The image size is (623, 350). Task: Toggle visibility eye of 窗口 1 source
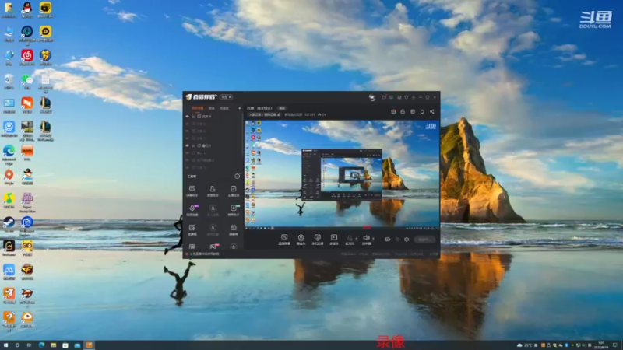187,145
